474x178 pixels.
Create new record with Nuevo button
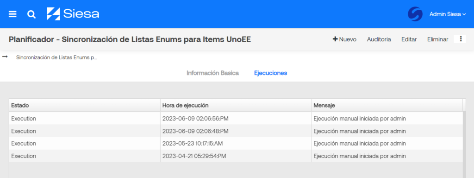(x=344, y=39)
